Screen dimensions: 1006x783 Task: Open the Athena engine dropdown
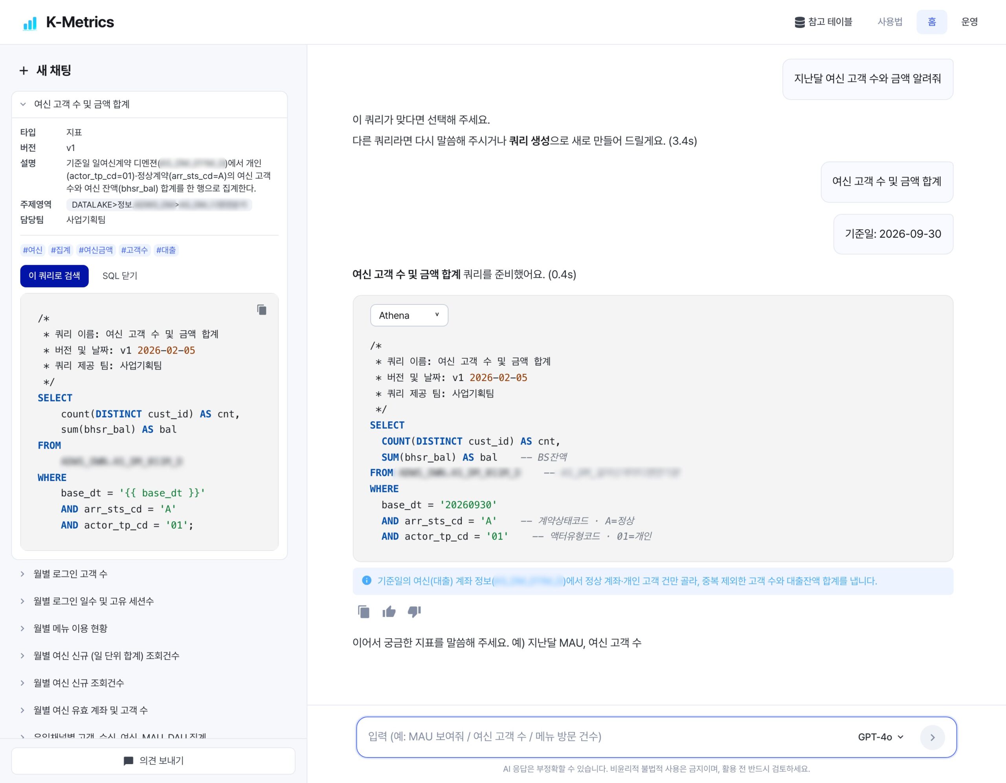click(x=409, y=315)
